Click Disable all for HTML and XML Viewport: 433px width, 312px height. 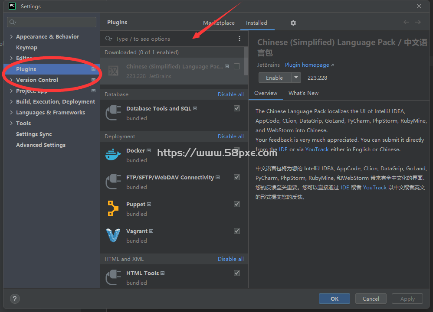point(230,259)
